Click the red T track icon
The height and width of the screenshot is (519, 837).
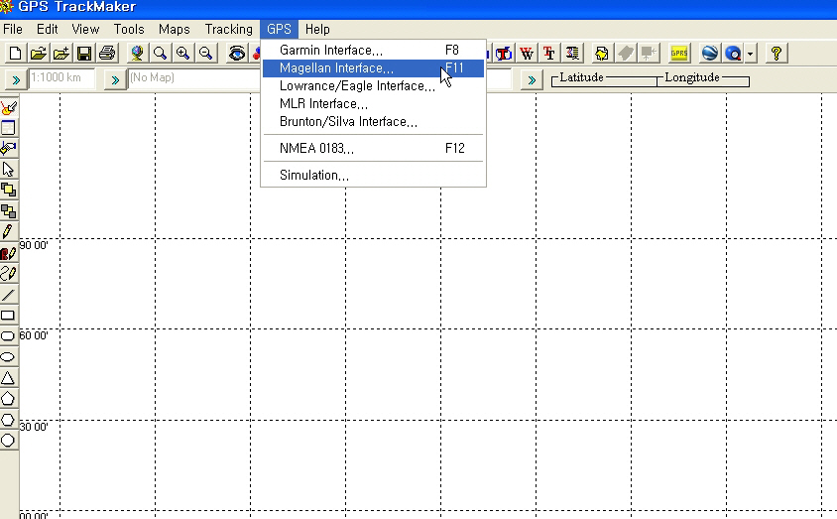coord(549,54)
